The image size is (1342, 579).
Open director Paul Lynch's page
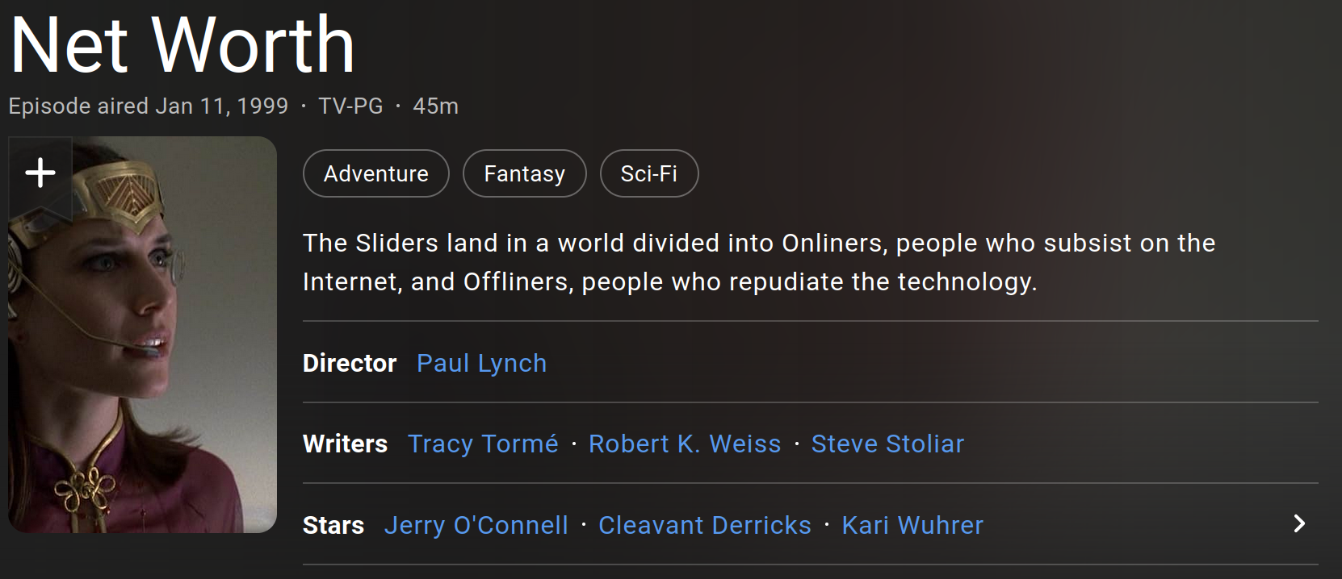tap(481, 363)
